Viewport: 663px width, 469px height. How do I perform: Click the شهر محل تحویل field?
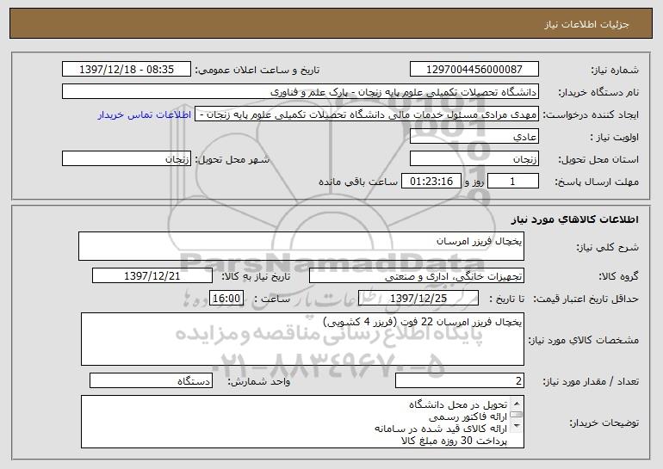tap(127, 159)
